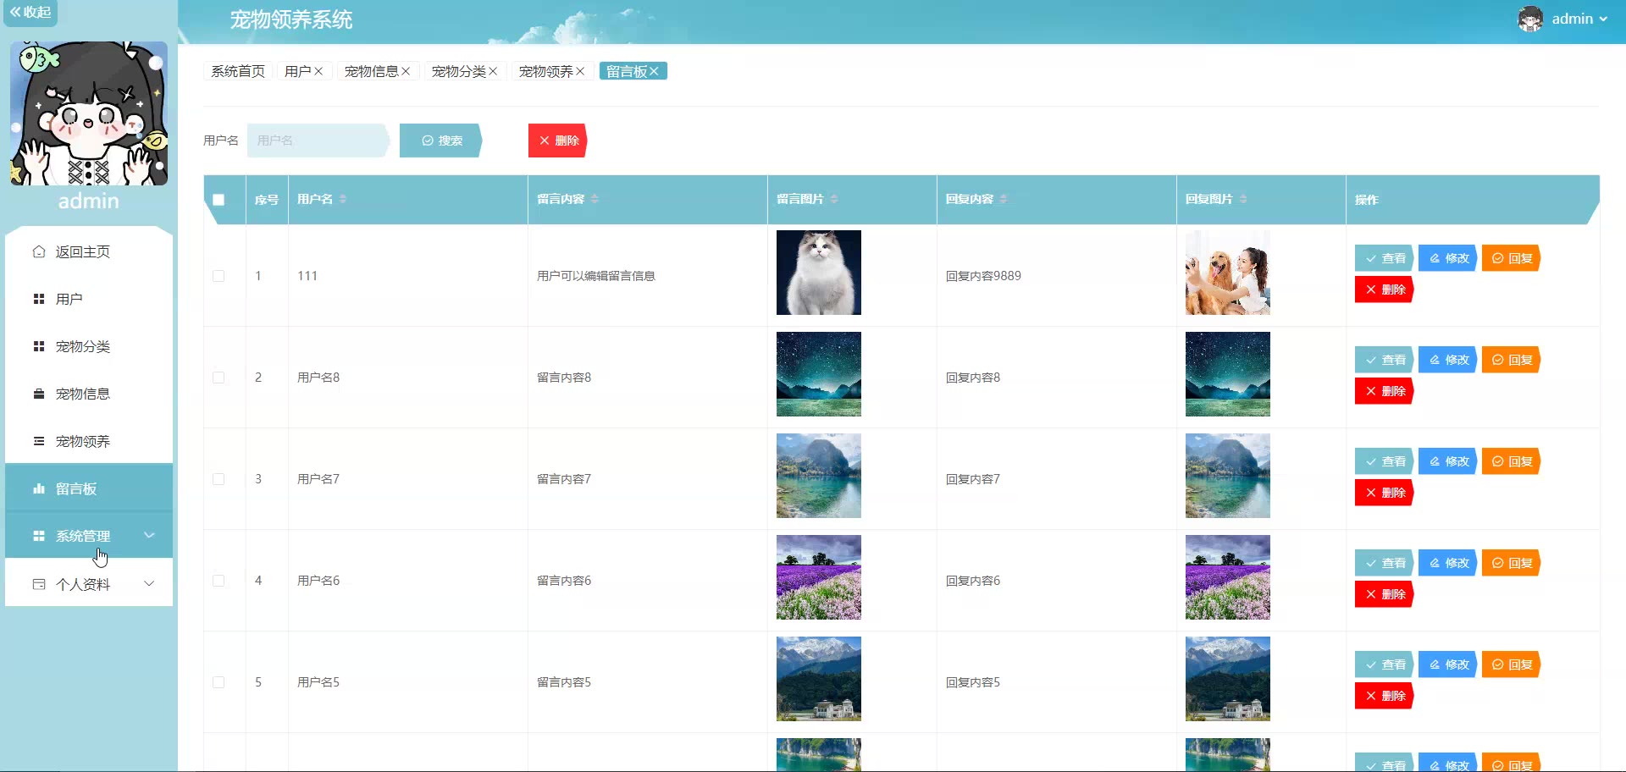Sort table by 回复图片 column arrows

point(1243,199)
